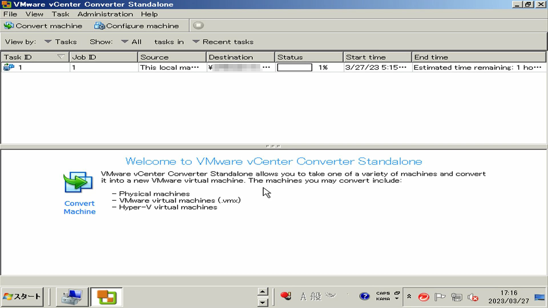Open the File menu
The width and height of the screenshot is (548, 308).
[x=10, y=14]
